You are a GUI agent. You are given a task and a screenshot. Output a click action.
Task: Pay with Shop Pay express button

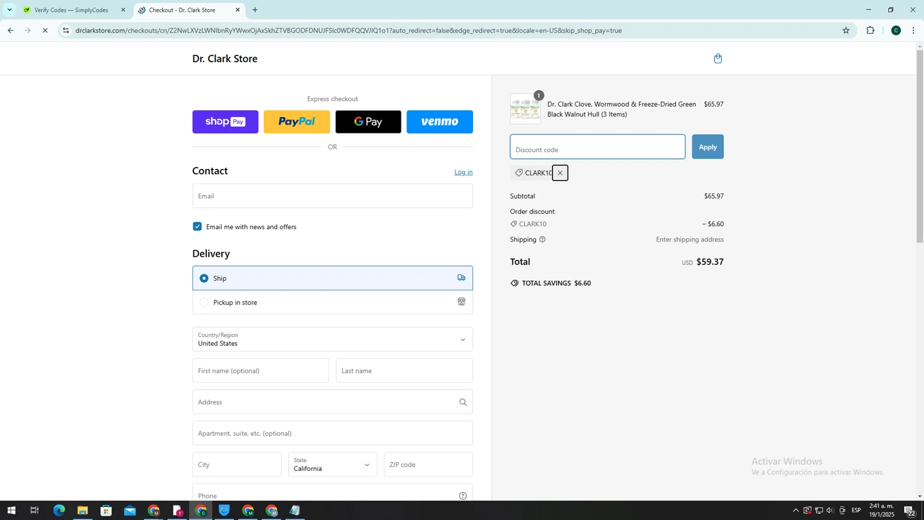[x=225, y=122]
